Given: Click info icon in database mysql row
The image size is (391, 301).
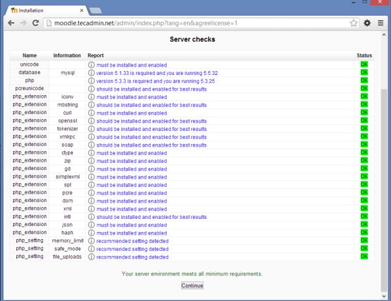Looking at the screenshot, I should pyautogui.click(x=92, y=73).
